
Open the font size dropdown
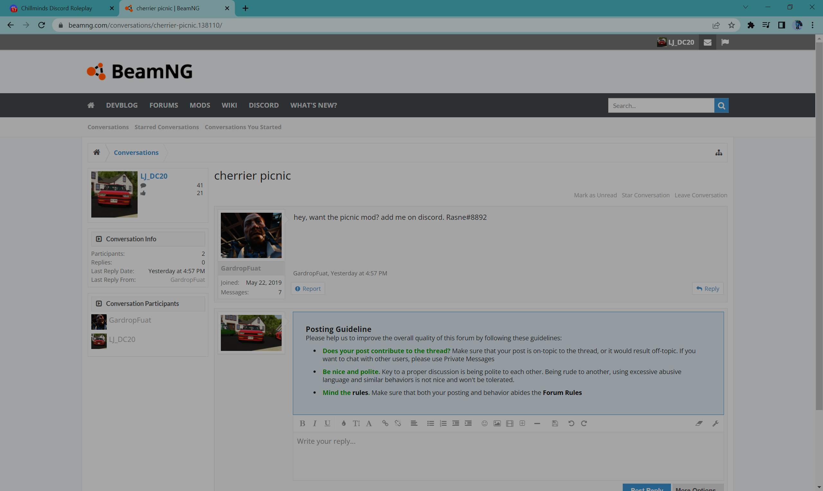[356, 423]
